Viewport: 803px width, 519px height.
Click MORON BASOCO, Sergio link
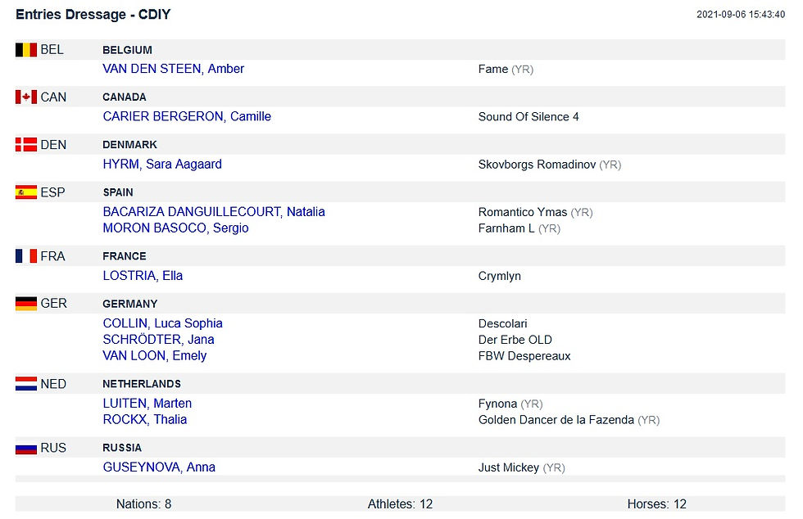(x=175, y=228)
